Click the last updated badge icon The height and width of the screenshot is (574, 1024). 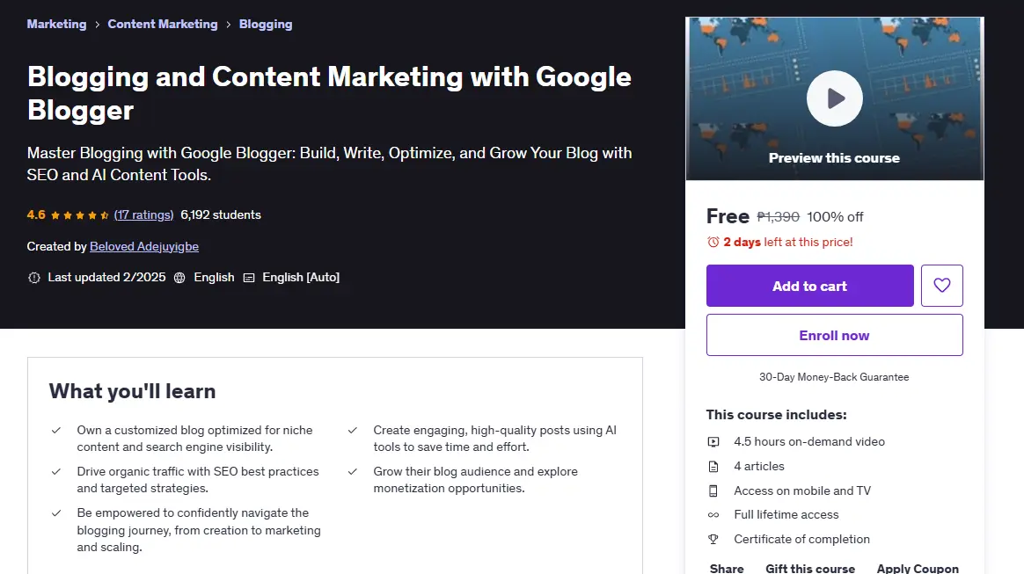tap(34, 278)
